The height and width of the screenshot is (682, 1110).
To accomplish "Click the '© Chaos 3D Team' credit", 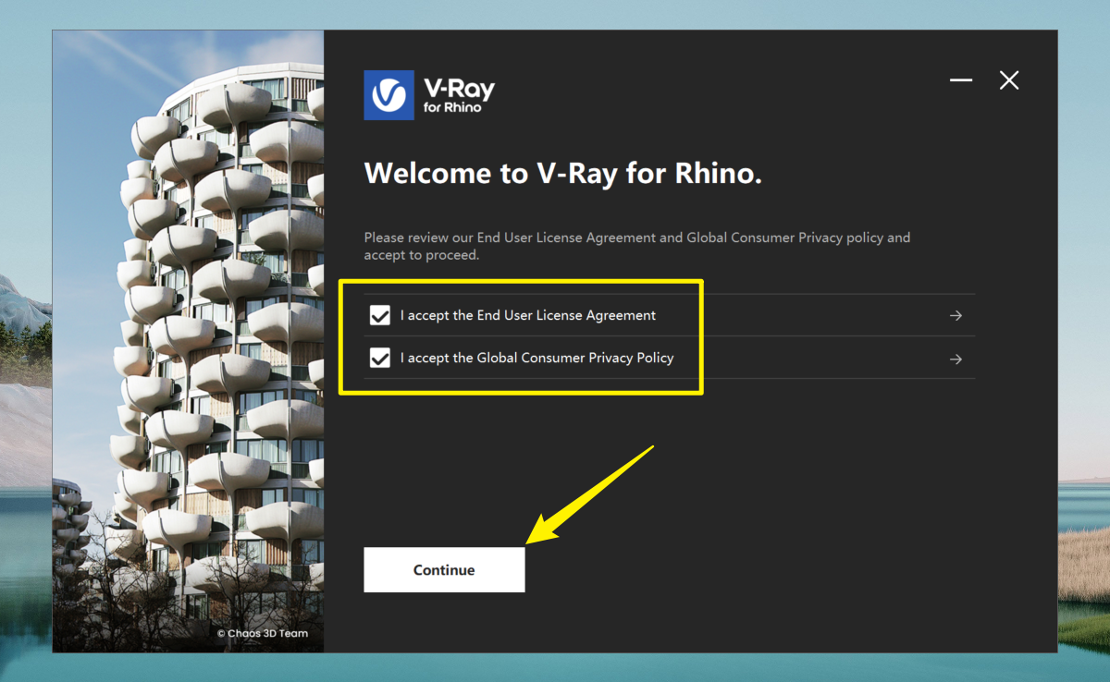I will (262, 634).
